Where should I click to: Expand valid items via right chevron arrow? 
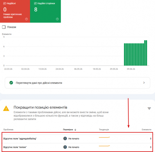(x=144, y=83)
